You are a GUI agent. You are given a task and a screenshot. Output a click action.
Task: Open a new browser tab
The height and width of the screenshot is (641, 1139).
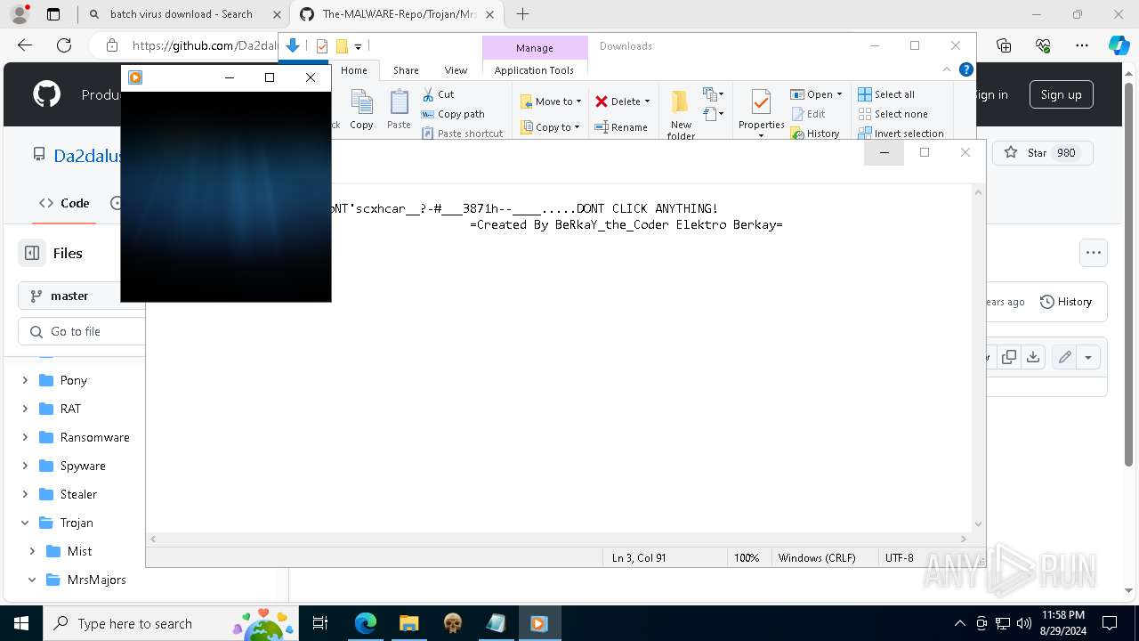tap(522, 14)
